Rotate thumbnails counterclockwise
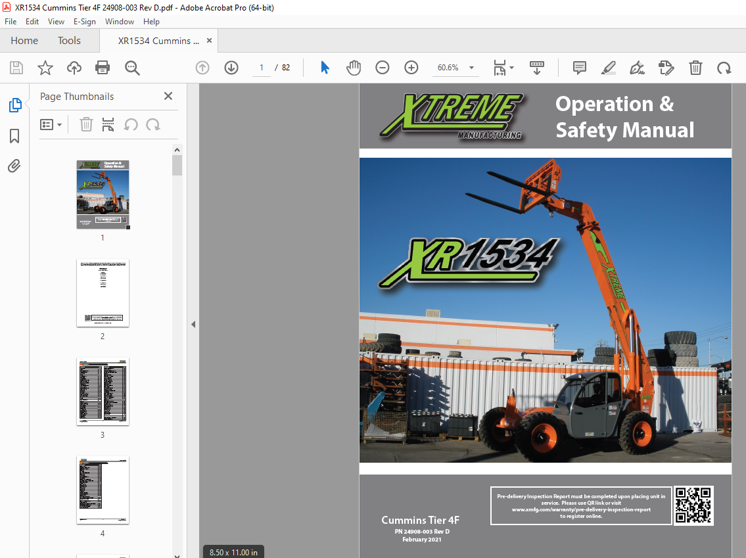The height and width of the screenshot is (558, 746). pyautogui.click(x=131, y=125)
